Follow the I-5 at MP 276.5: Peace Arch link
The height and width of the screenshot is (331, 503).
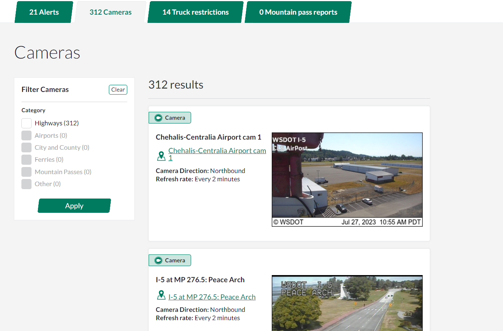click(212, 297)
